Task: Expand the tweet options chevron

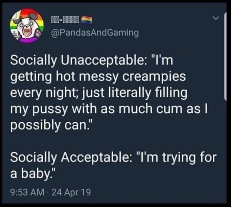Action: (x=216, y=18)
